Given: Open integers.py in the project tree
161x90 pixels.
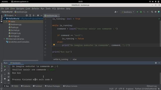Looking at the screenshot, I should tap(16, 33).
